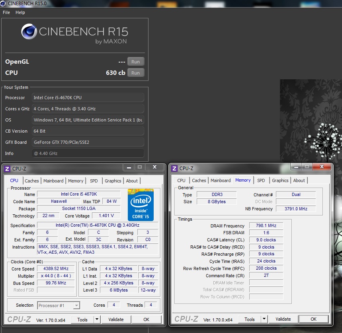Click the CPU score 630 cb
Screen dimensions: 342x333
pyautogui.click(x=115, y=72)
